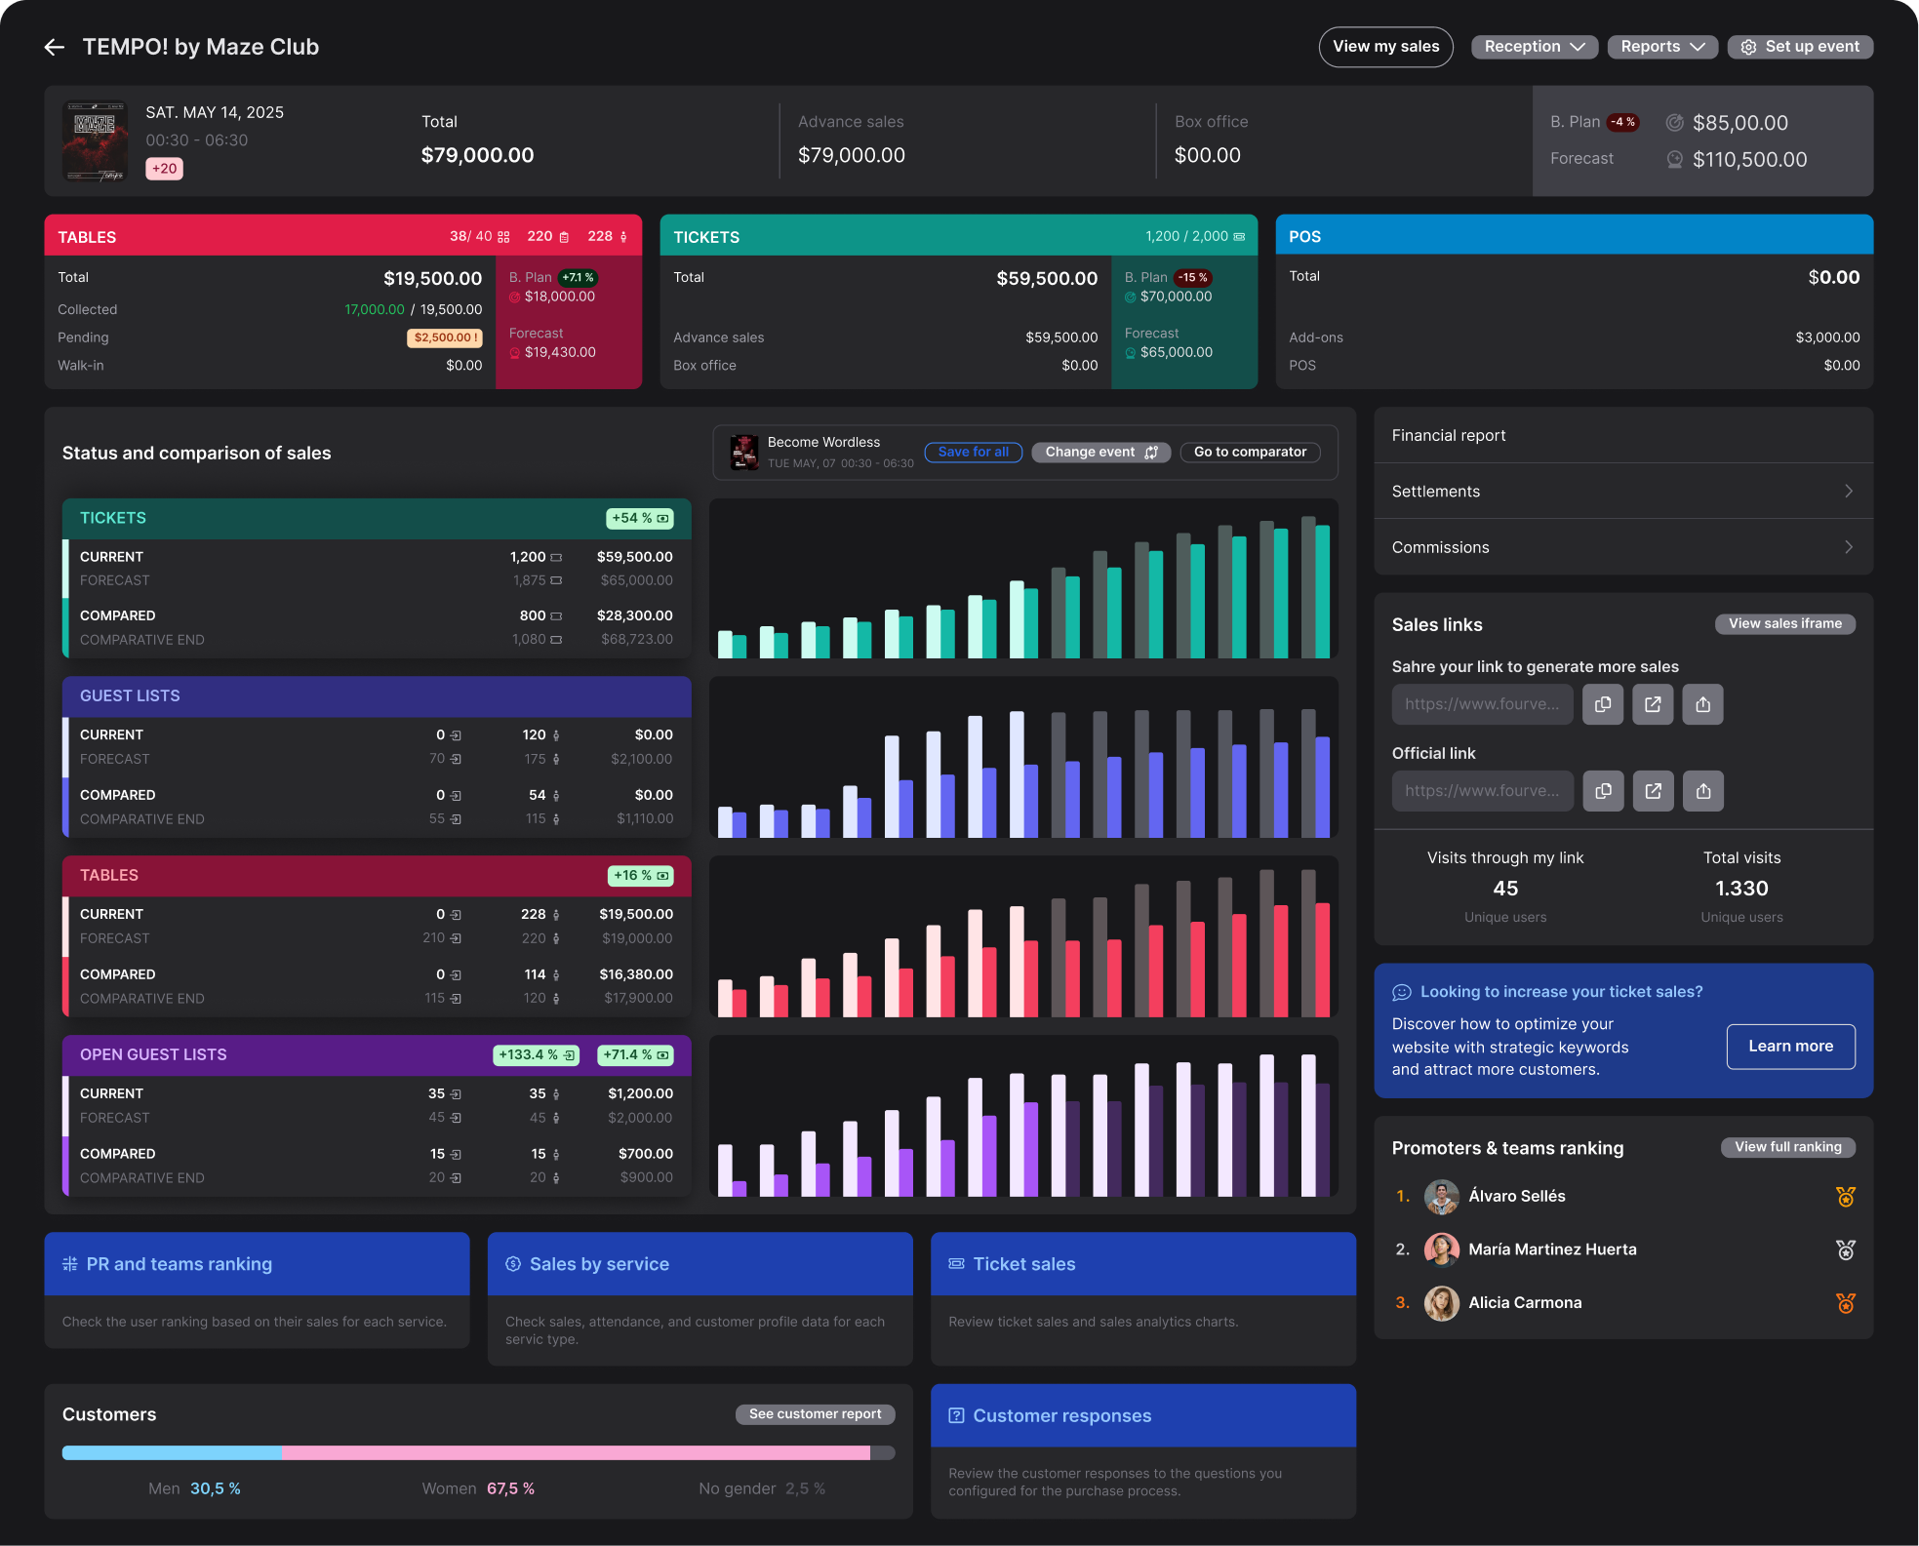The image size is (1919, 1546).
Task: Click Álvaro Sellés gold medal icon
Action: pos(1845,1197)
